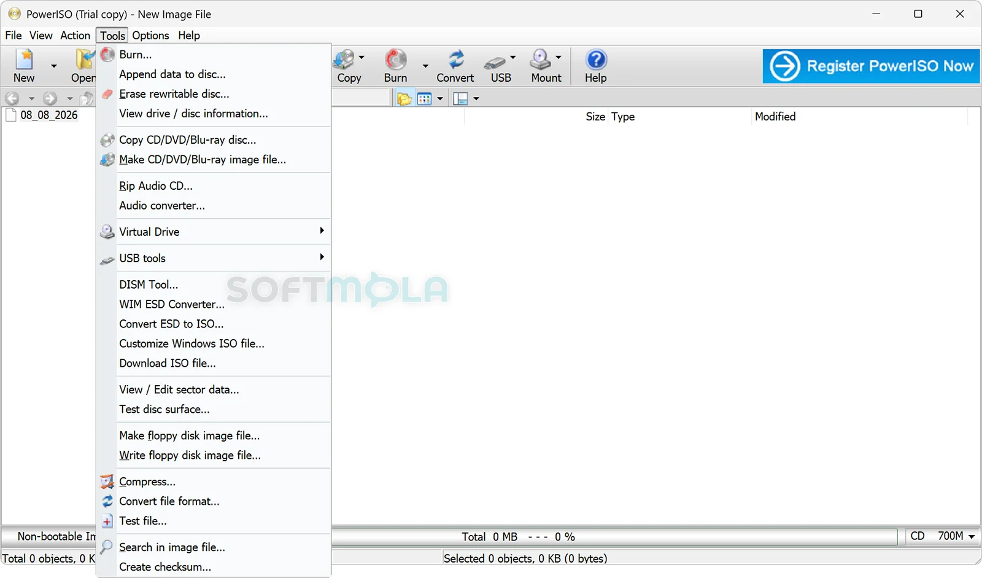Expand the New button dropdown arrow

tap(54, 66)
